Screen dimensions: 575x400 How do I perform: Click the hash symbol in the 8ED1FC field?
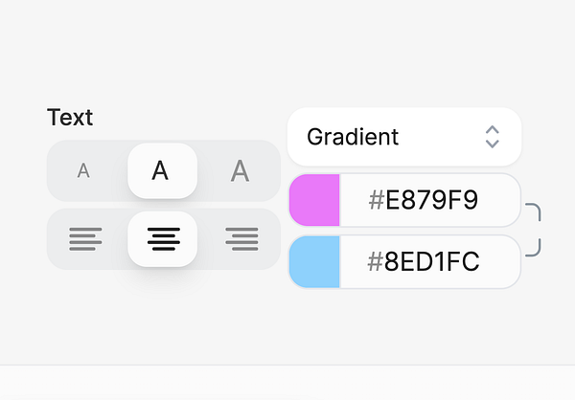(x=377, y=261)
